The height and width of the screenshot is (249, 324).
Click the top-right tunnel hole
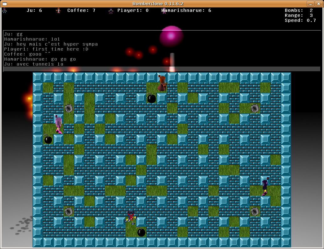coord(255,108)
